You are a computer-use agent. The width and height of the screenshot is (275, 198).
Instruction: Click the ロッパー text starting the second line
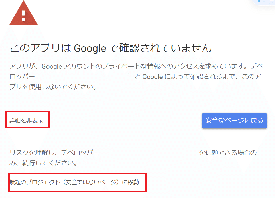click(22, 77)
